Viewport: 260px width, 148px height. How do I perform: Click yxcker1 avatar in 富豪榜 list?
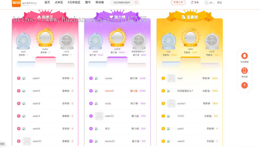click(171, 103)
